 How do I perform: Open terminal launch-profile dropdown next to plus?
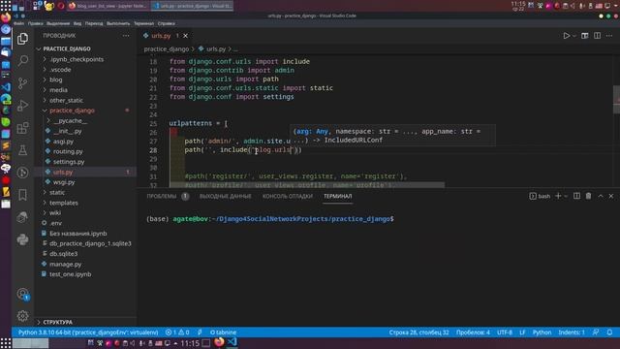point(566,196)
